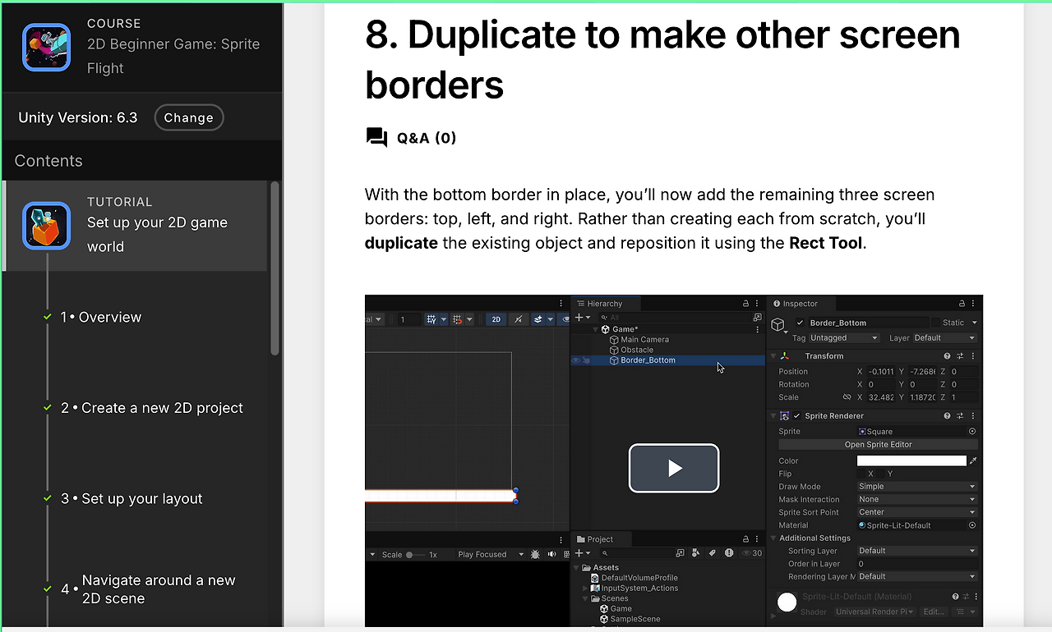Select Obstacle in the Hierarchy
Screen dimensions: 1052x632
tap(631, 350)
